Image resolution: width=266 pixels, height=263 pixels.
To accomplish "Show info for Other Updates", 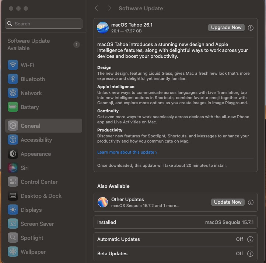I will click(251, 202).
